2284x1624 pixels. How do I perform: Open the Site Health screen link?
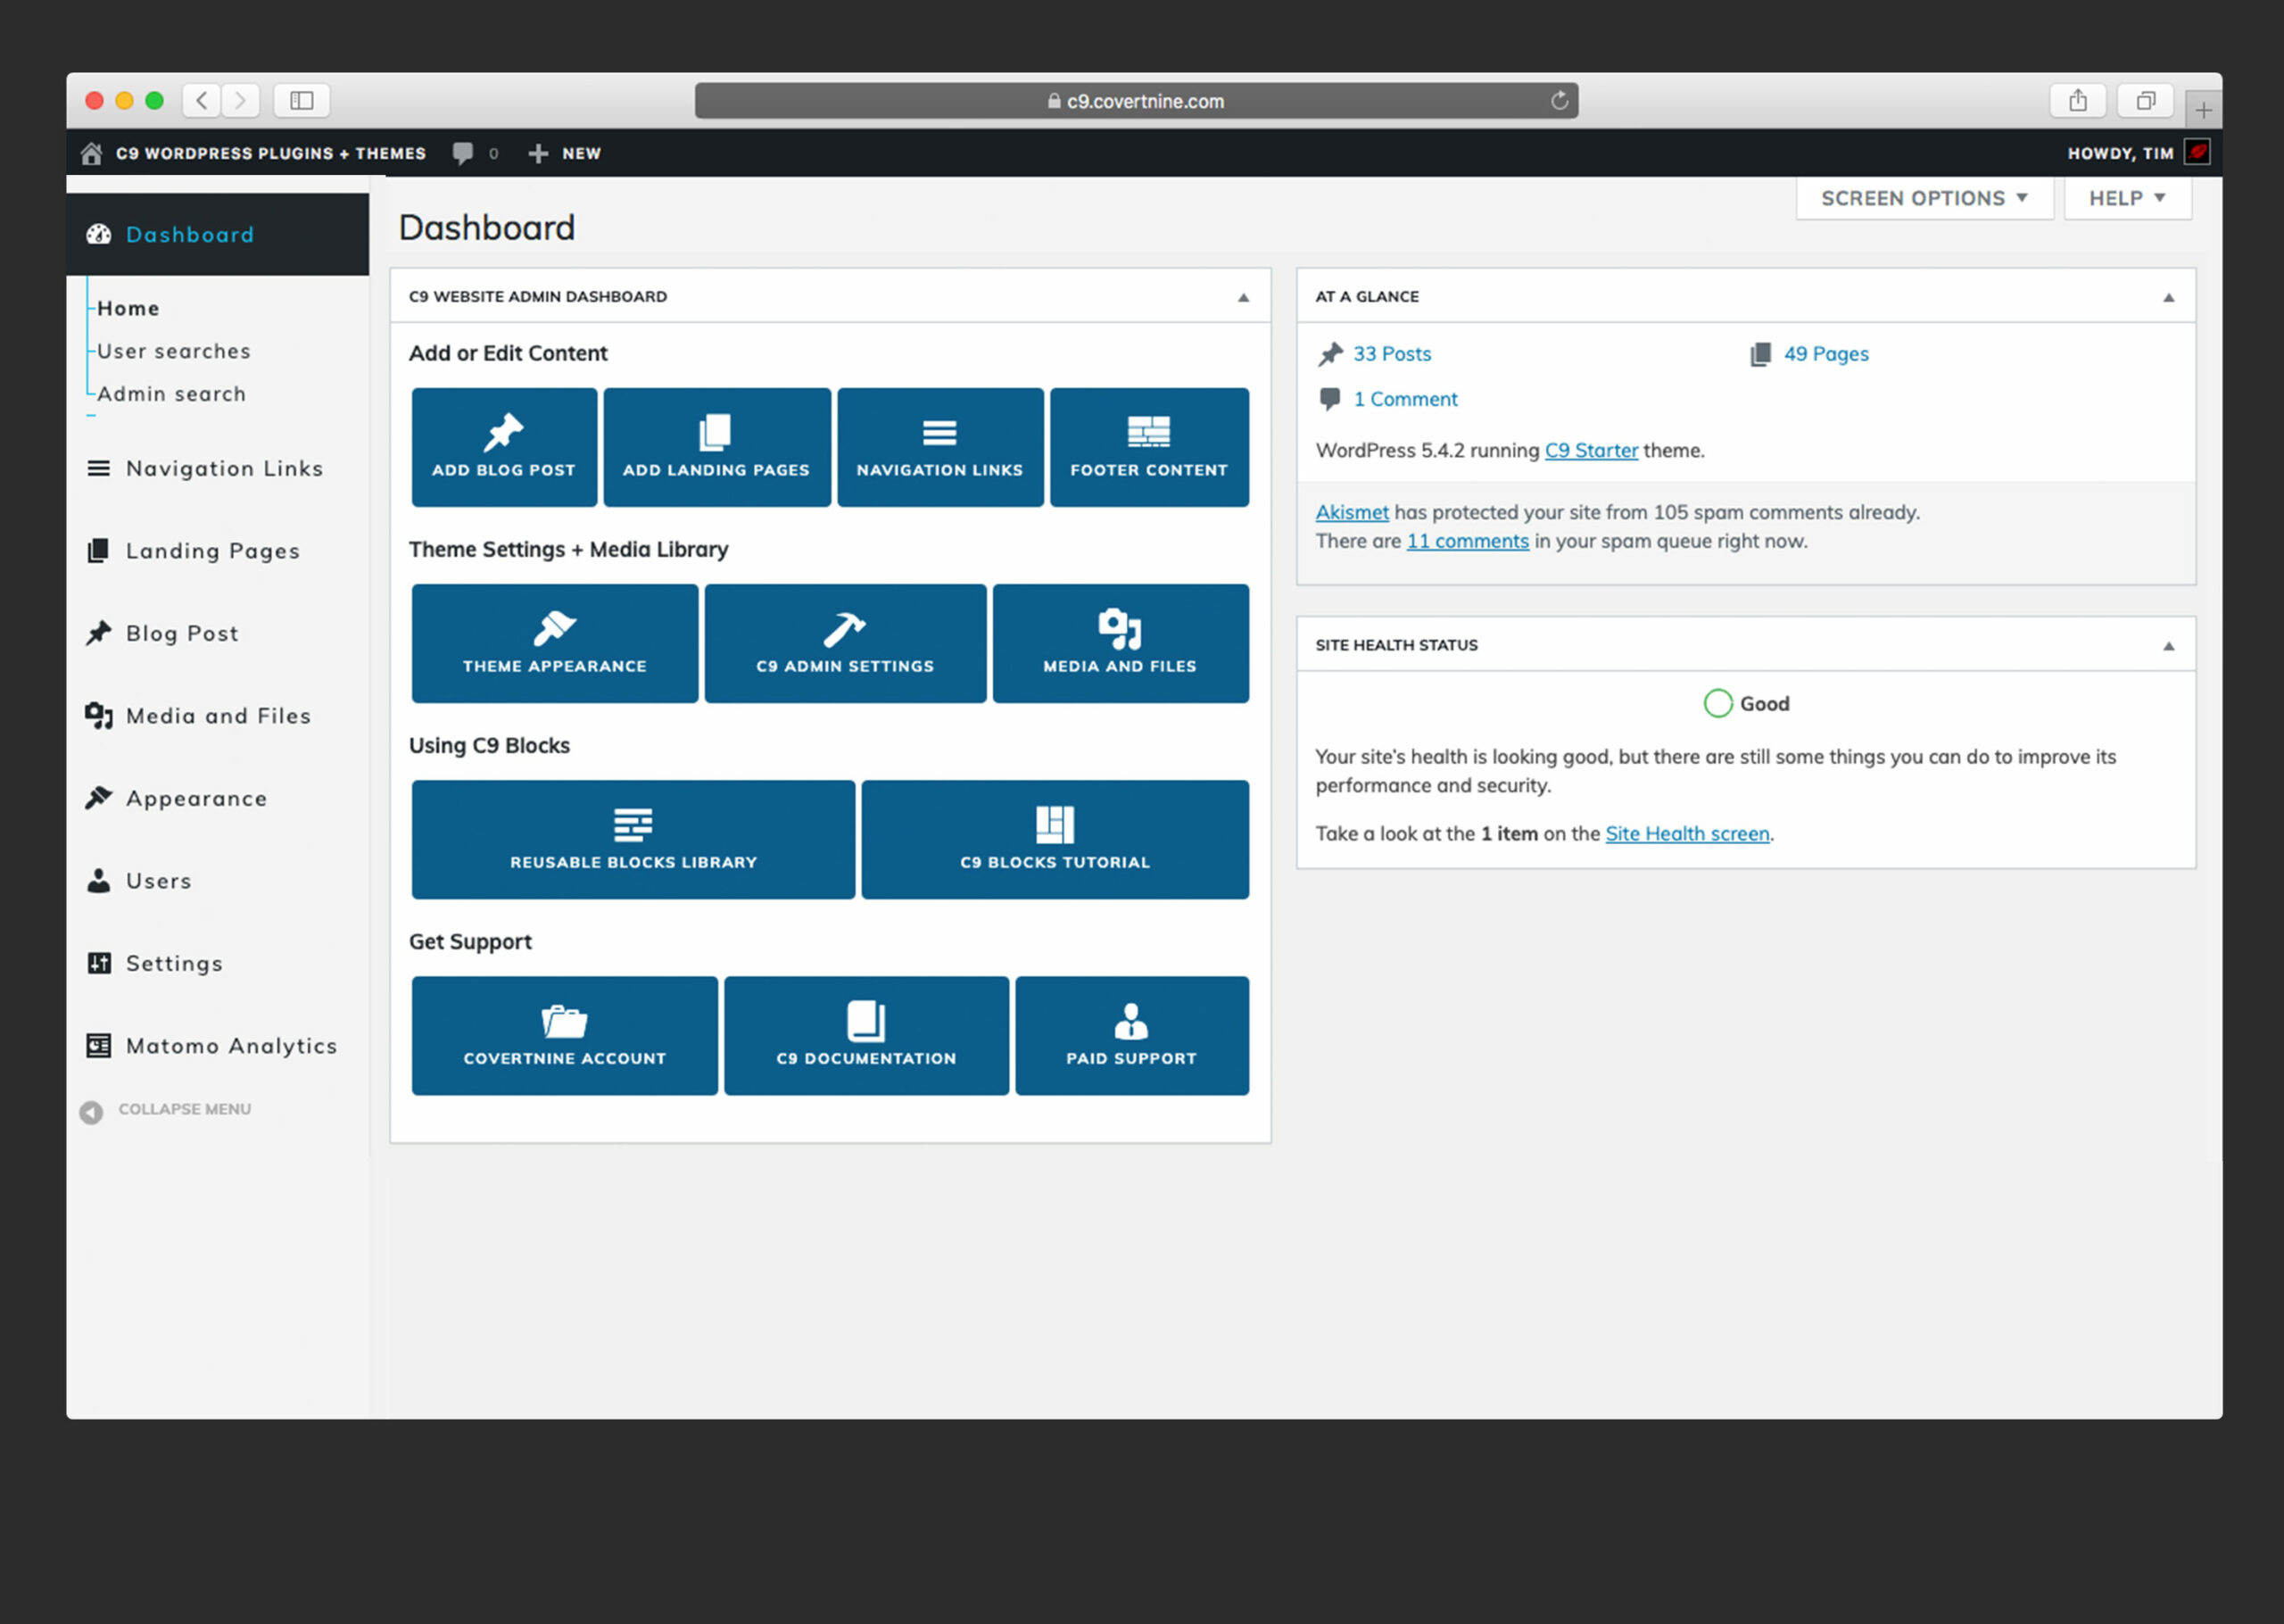coord(1687,833)
